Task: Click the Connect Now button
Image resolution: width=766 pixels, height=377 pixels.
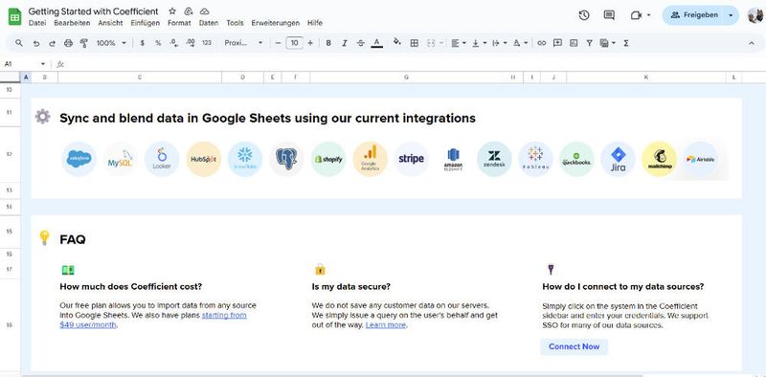Action: click(x=574, y=346)
